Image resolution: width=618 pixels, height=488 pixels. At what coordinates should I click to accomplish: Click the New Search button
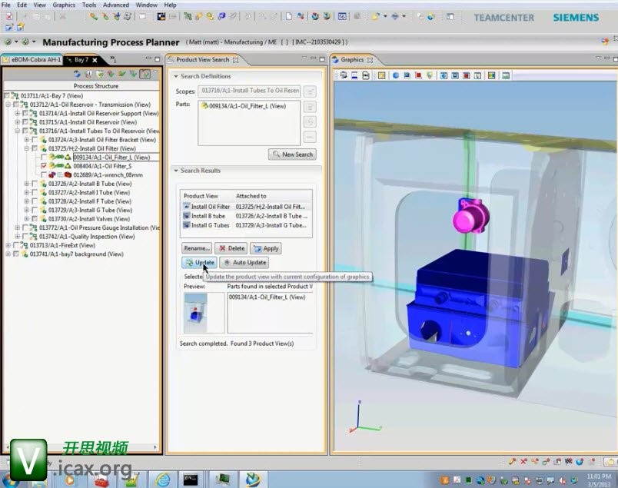(292, 154)
